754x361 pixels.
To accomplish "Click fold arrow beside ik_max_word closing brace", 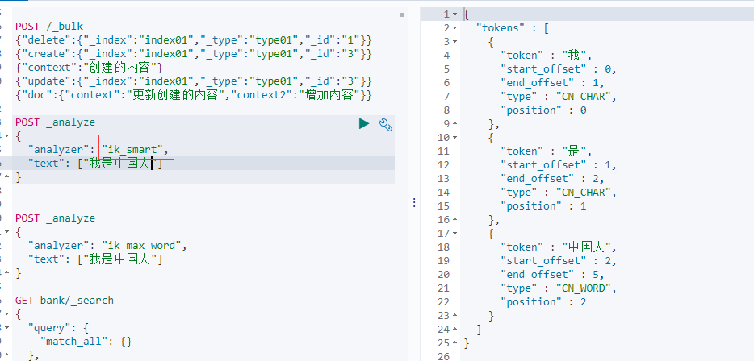I will pos(6,272).
